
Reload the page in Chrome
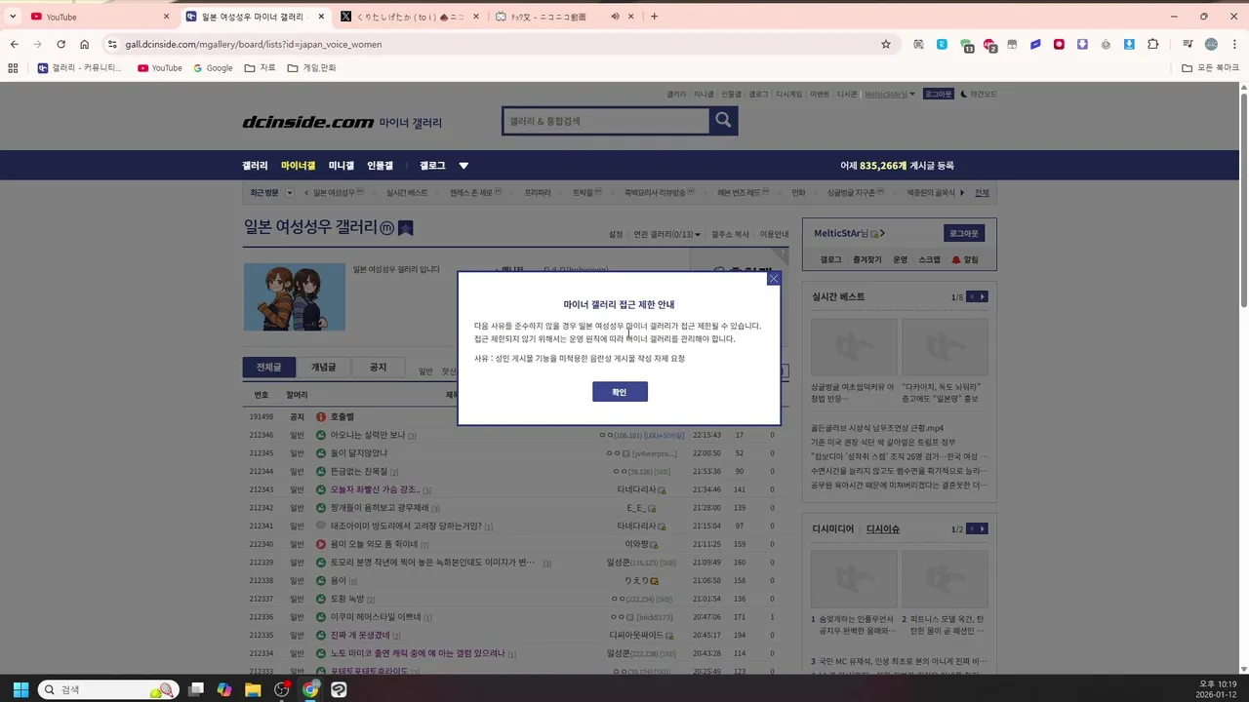60,44
